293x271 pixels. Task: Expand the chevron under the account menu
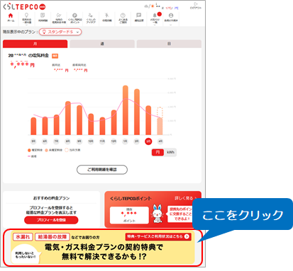pos(171,24)
